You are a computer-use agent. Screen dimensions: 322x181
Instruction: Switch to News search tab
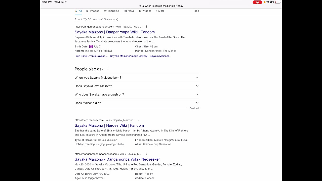click(129, 11)
